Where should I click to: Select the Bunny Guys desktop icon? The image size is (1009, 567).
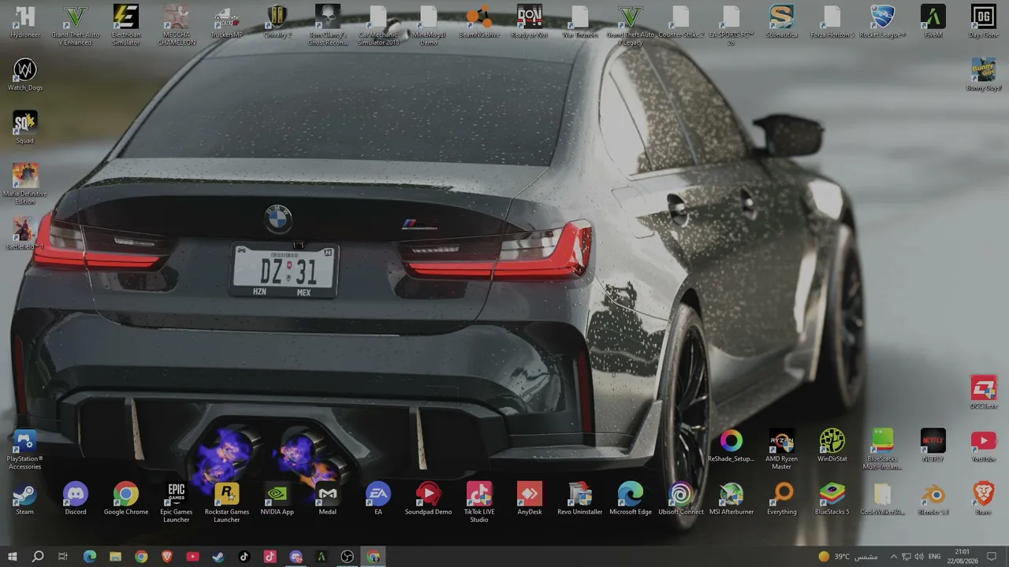coord(984,75)
